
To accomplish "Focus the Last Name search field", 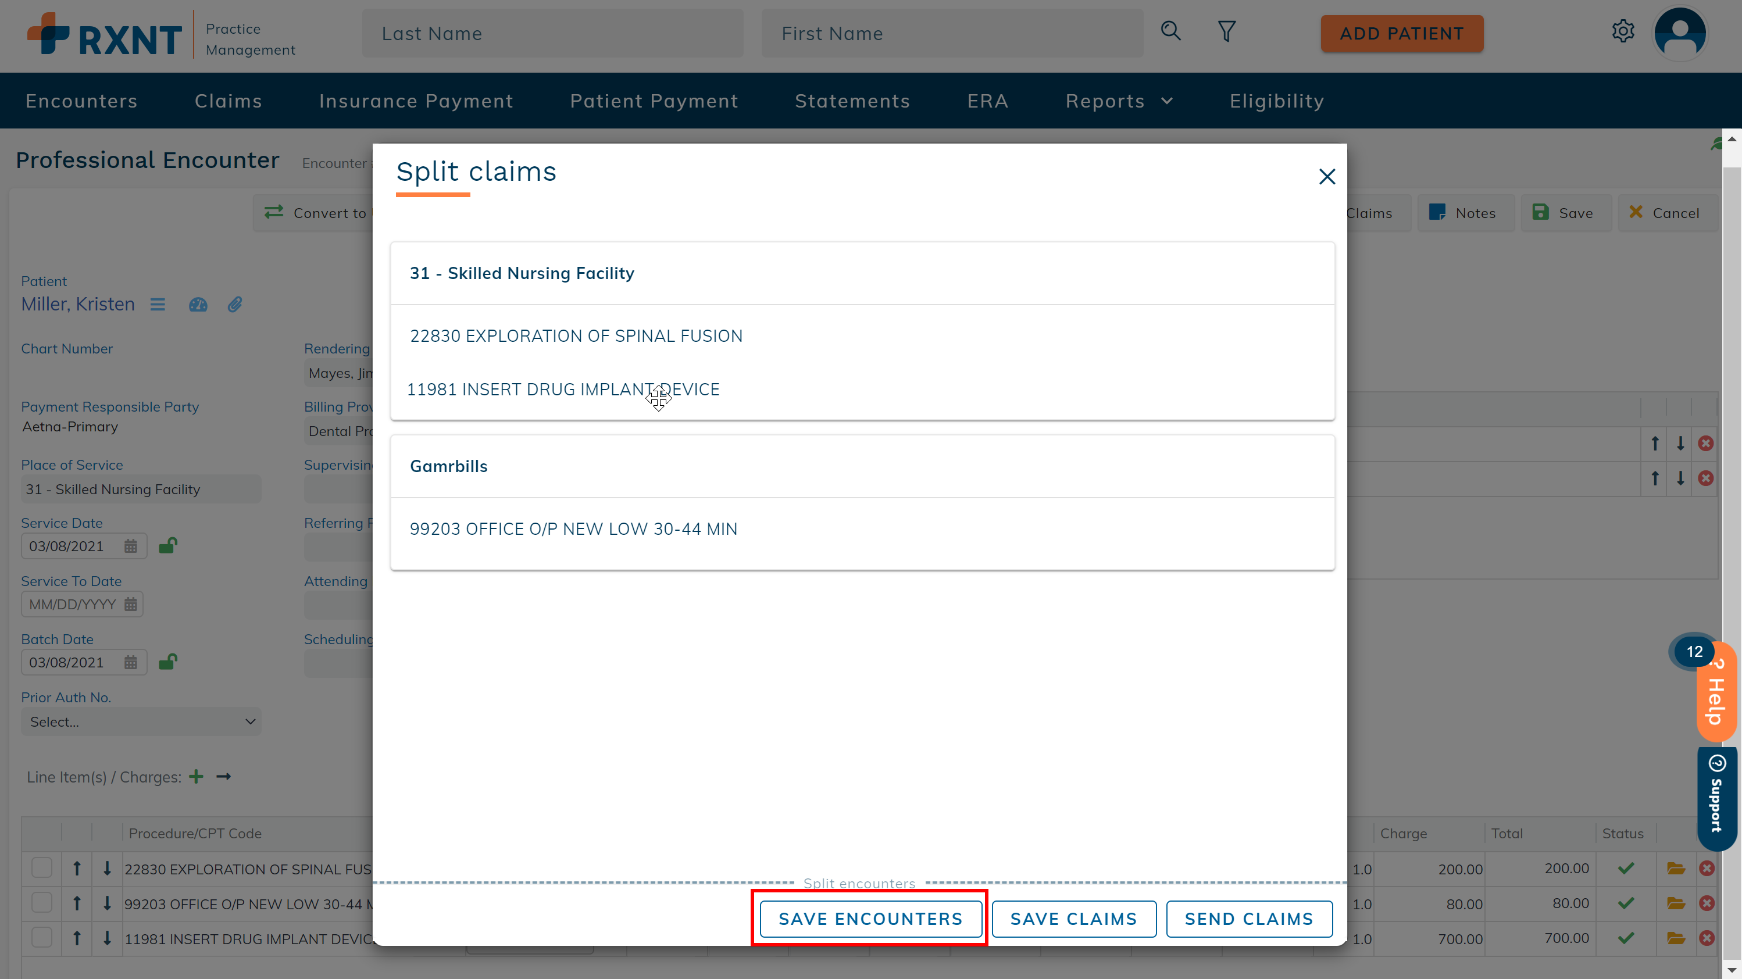I will (x=552, y=33).
